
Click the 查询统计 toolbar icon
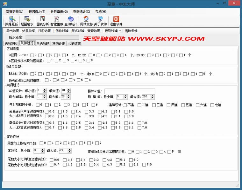point(71,21)
